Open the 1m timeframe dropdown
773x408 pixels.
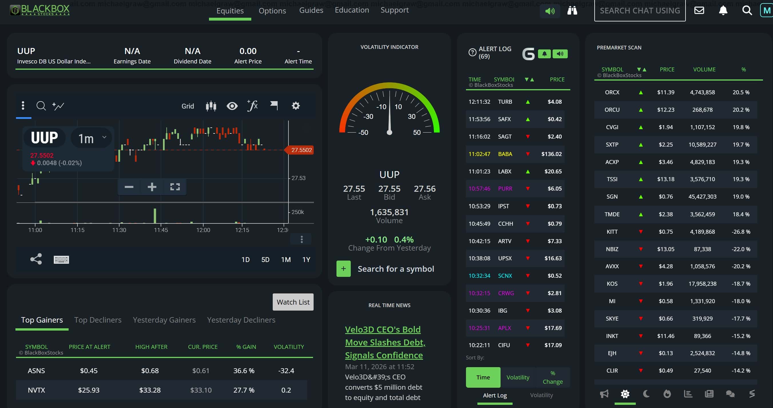tap(91, 138)
